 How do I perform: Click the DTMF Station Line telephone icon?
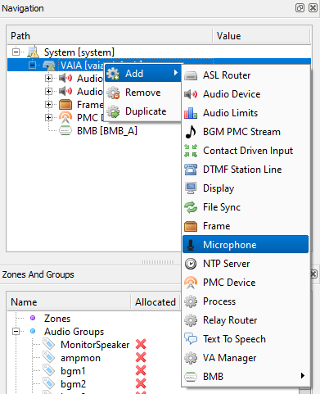click(191, 170)
